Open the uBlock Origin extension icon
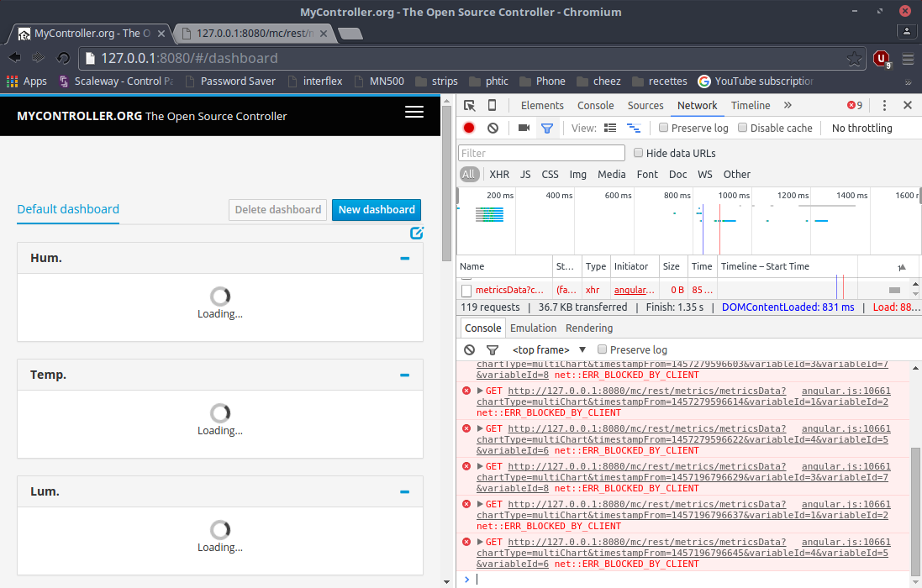This screenshot has height=588, width=922. tap(882, 59)
